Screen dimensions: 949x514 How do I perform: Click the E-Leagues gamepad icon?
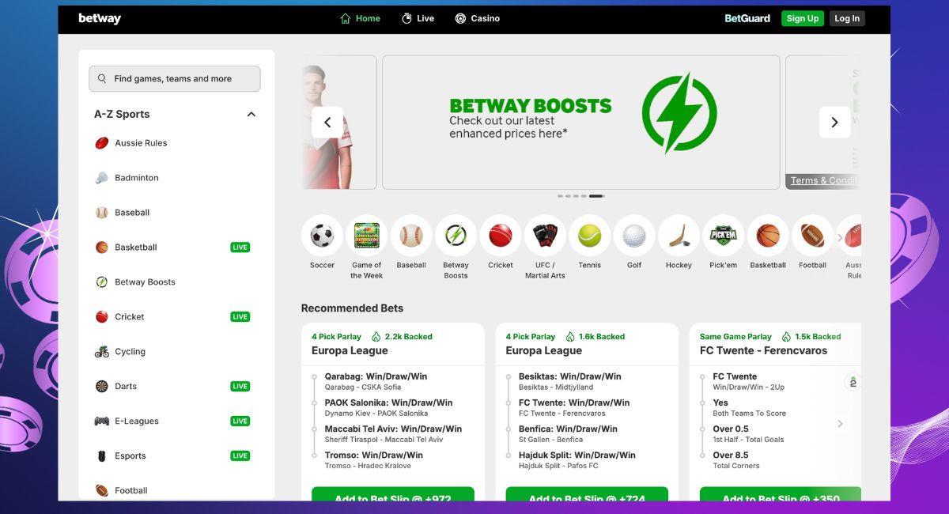pyautogui.click(x=102, y=421)
